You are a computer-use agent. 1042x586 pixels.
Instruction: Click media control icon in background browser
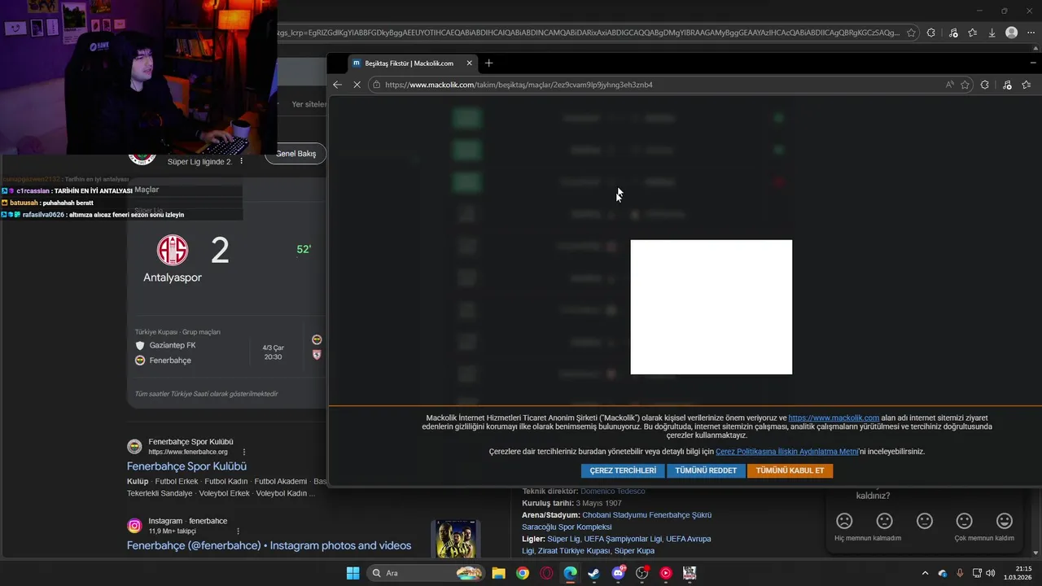click(953, 33)
